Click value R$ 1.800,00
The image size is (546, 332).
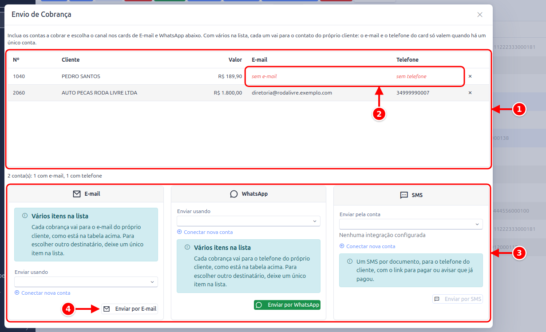[228, 93]
